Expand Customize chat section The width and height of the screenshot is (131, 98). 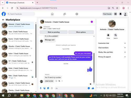coord(112,43)
